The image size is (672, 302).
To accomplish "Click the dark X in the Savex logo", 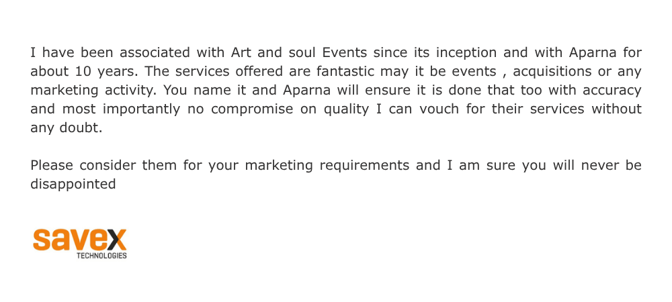I will click(116, 240).
